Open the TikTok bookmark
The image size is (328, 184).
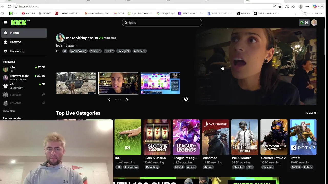tap(266, 13)
